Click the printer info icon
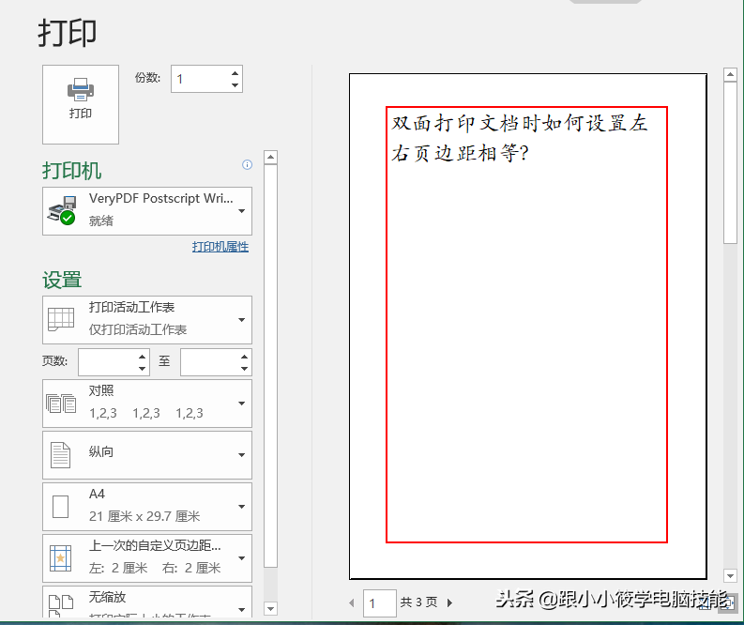This screenshot has width=744, height=625. tap(248, 165)
